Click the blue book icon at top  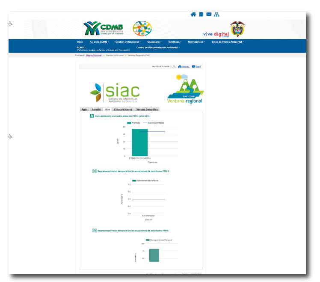pos(201,14)
